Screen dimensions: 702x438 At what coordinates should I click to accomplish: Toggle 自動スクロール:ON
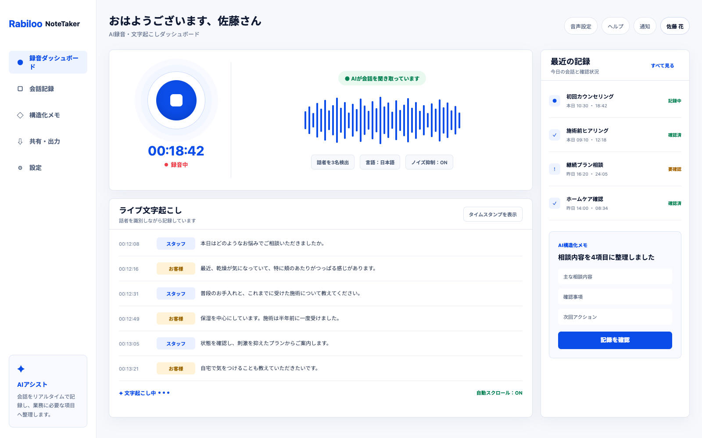tap(499, 393)
